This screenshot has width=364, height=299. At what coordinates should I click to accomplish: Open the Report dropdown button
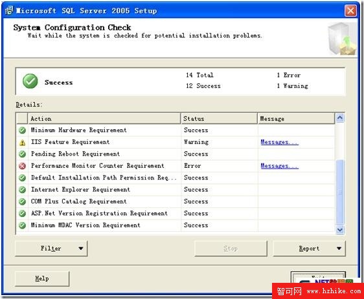[x=309, y=249]
